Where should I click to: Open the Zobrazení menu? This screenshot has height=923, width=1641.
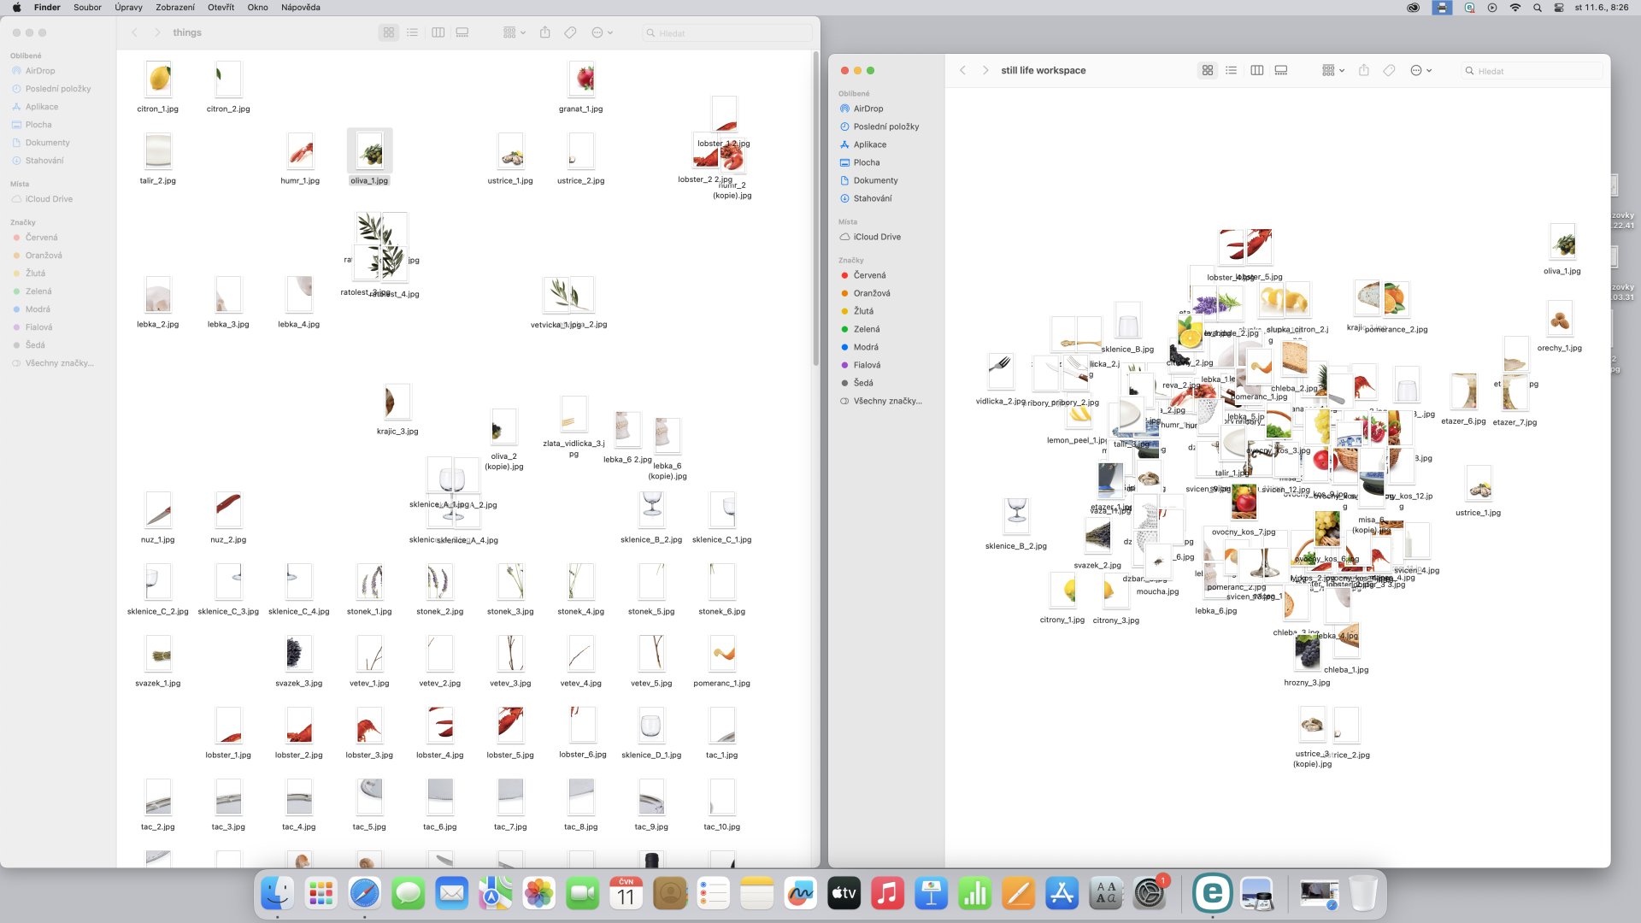click(174, 8)
